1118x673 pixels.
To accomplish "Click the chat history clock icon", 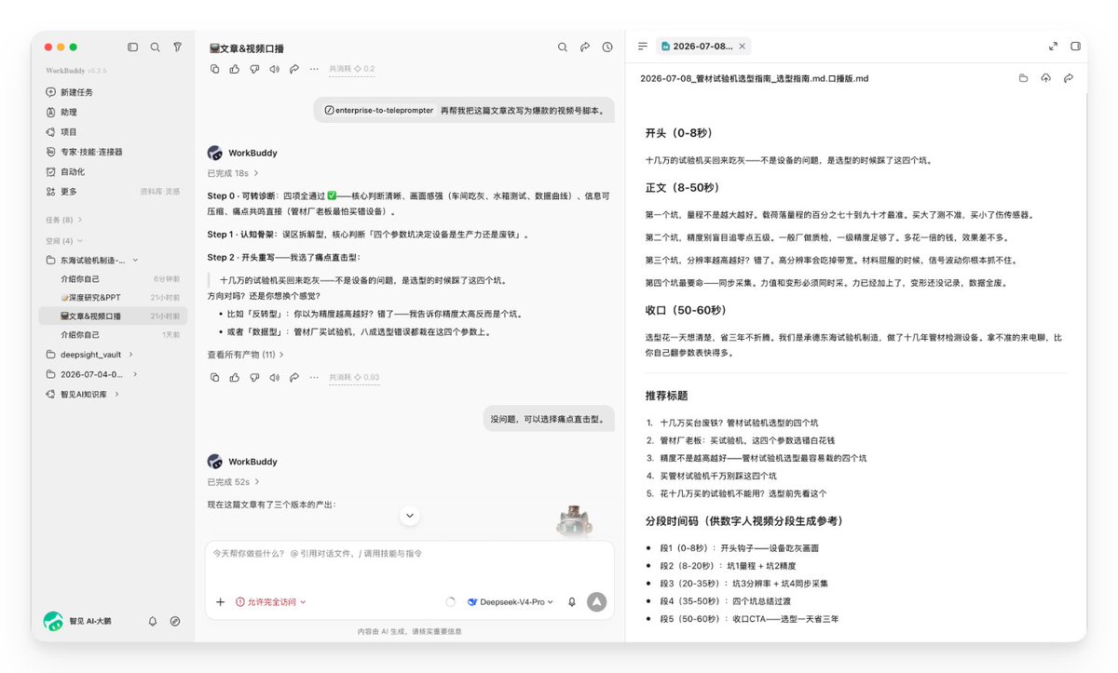I will (x=607, y=47).
